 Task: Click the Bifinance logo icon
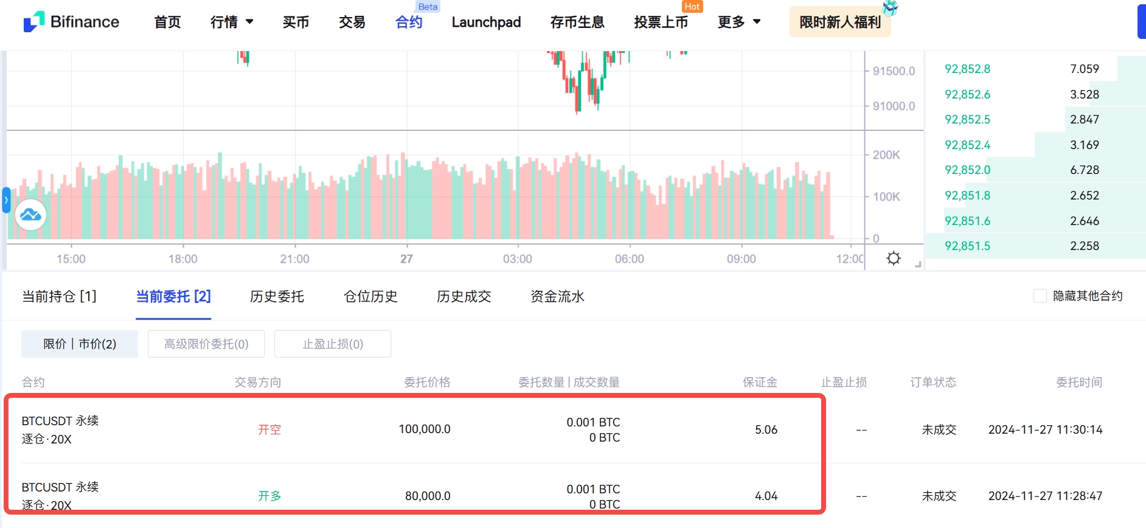(34, 21)
